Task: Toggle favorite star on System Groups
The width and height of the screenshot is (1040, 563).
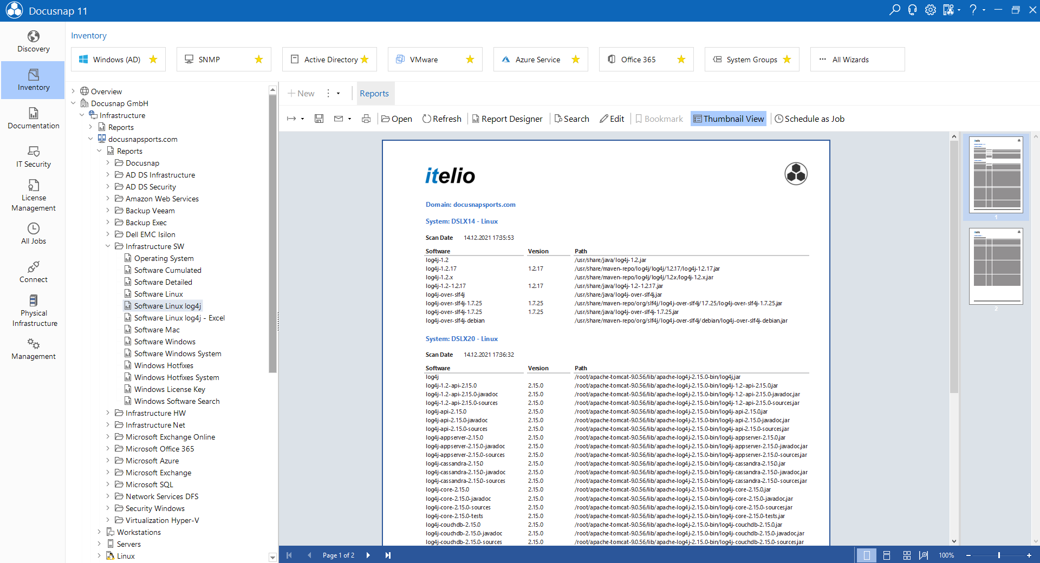Action: [787, 60]
